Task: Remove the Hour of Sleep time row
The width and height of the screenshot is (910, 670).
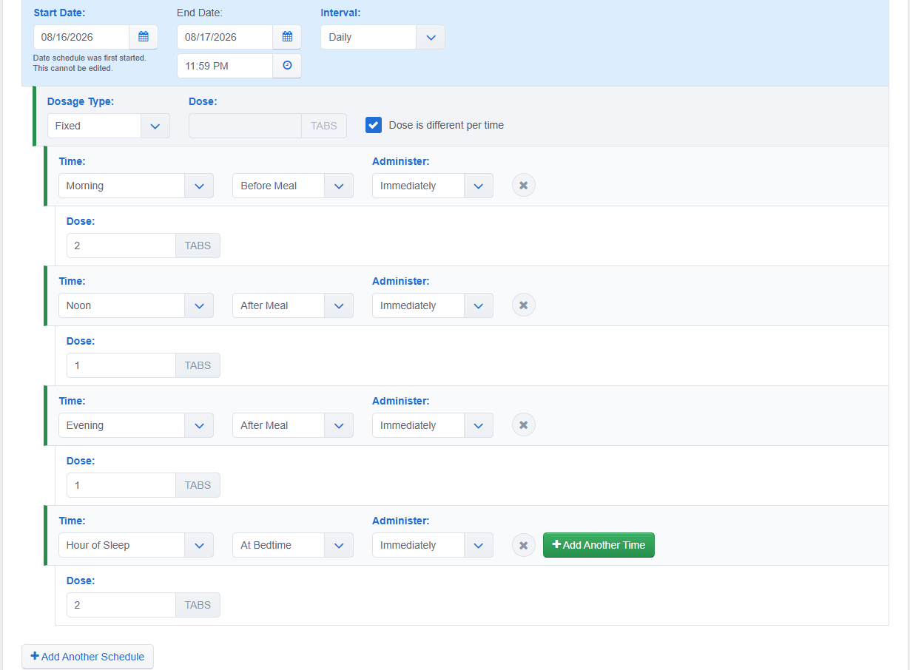Action: pos(524,545)
